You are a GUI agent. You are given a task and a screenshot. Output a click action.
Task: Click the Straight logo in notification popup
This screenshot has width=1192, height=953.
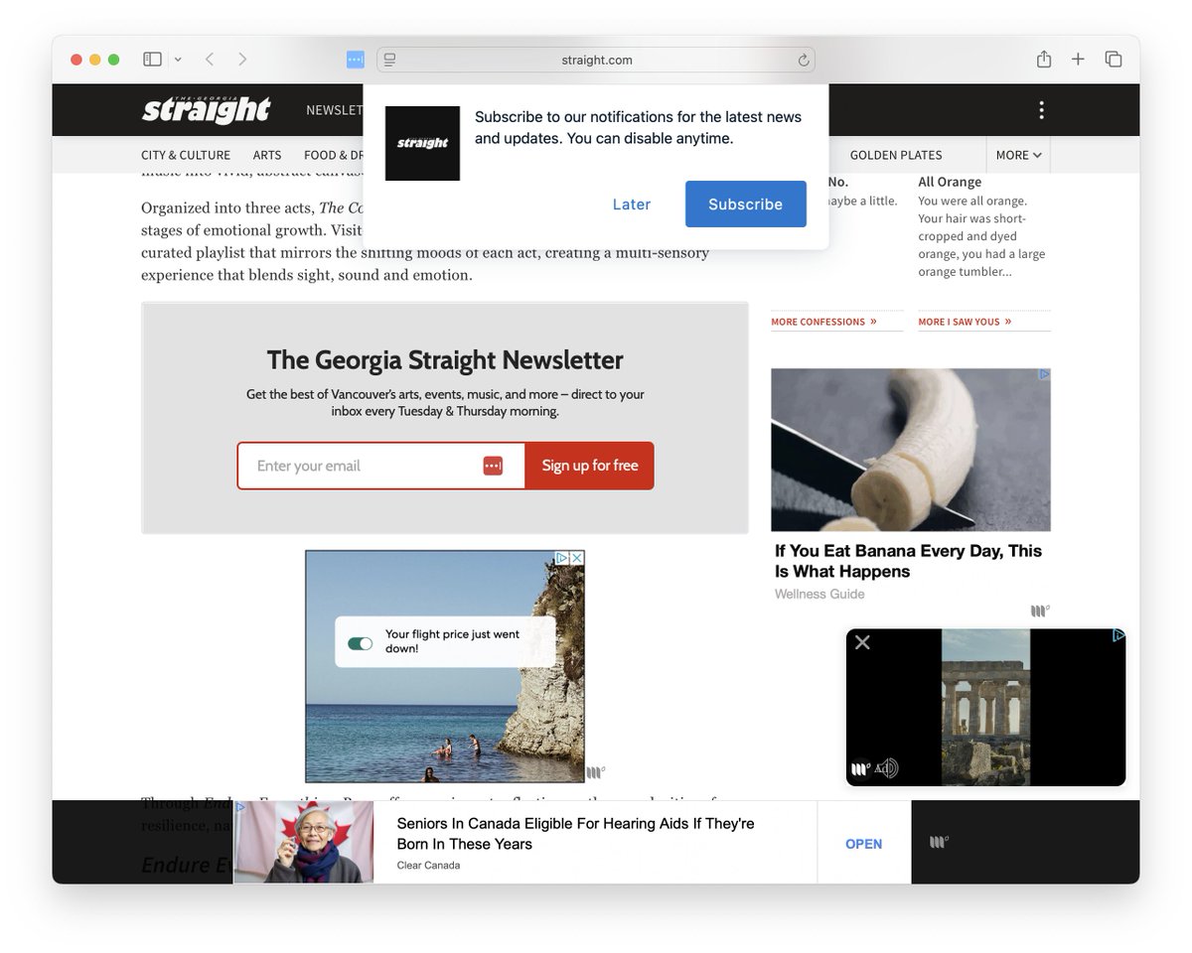[x=422, y=143]
